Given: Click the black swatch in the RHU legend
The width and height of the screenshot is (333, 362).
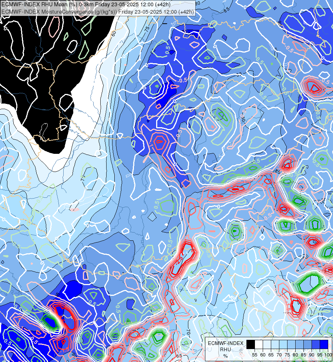Looking at the screenshot, I should pyautogui.click(x=251, y=345).
